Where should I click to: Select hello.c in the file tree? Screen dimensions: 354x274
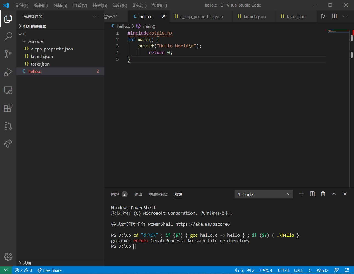pos(60,71)
